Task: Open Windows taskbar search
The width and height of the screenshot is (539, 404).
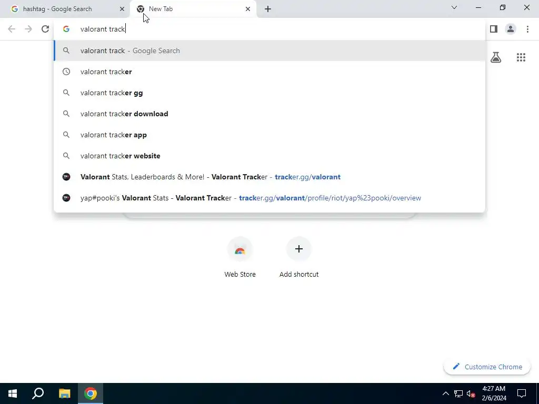Action: [x=38, y=393]
